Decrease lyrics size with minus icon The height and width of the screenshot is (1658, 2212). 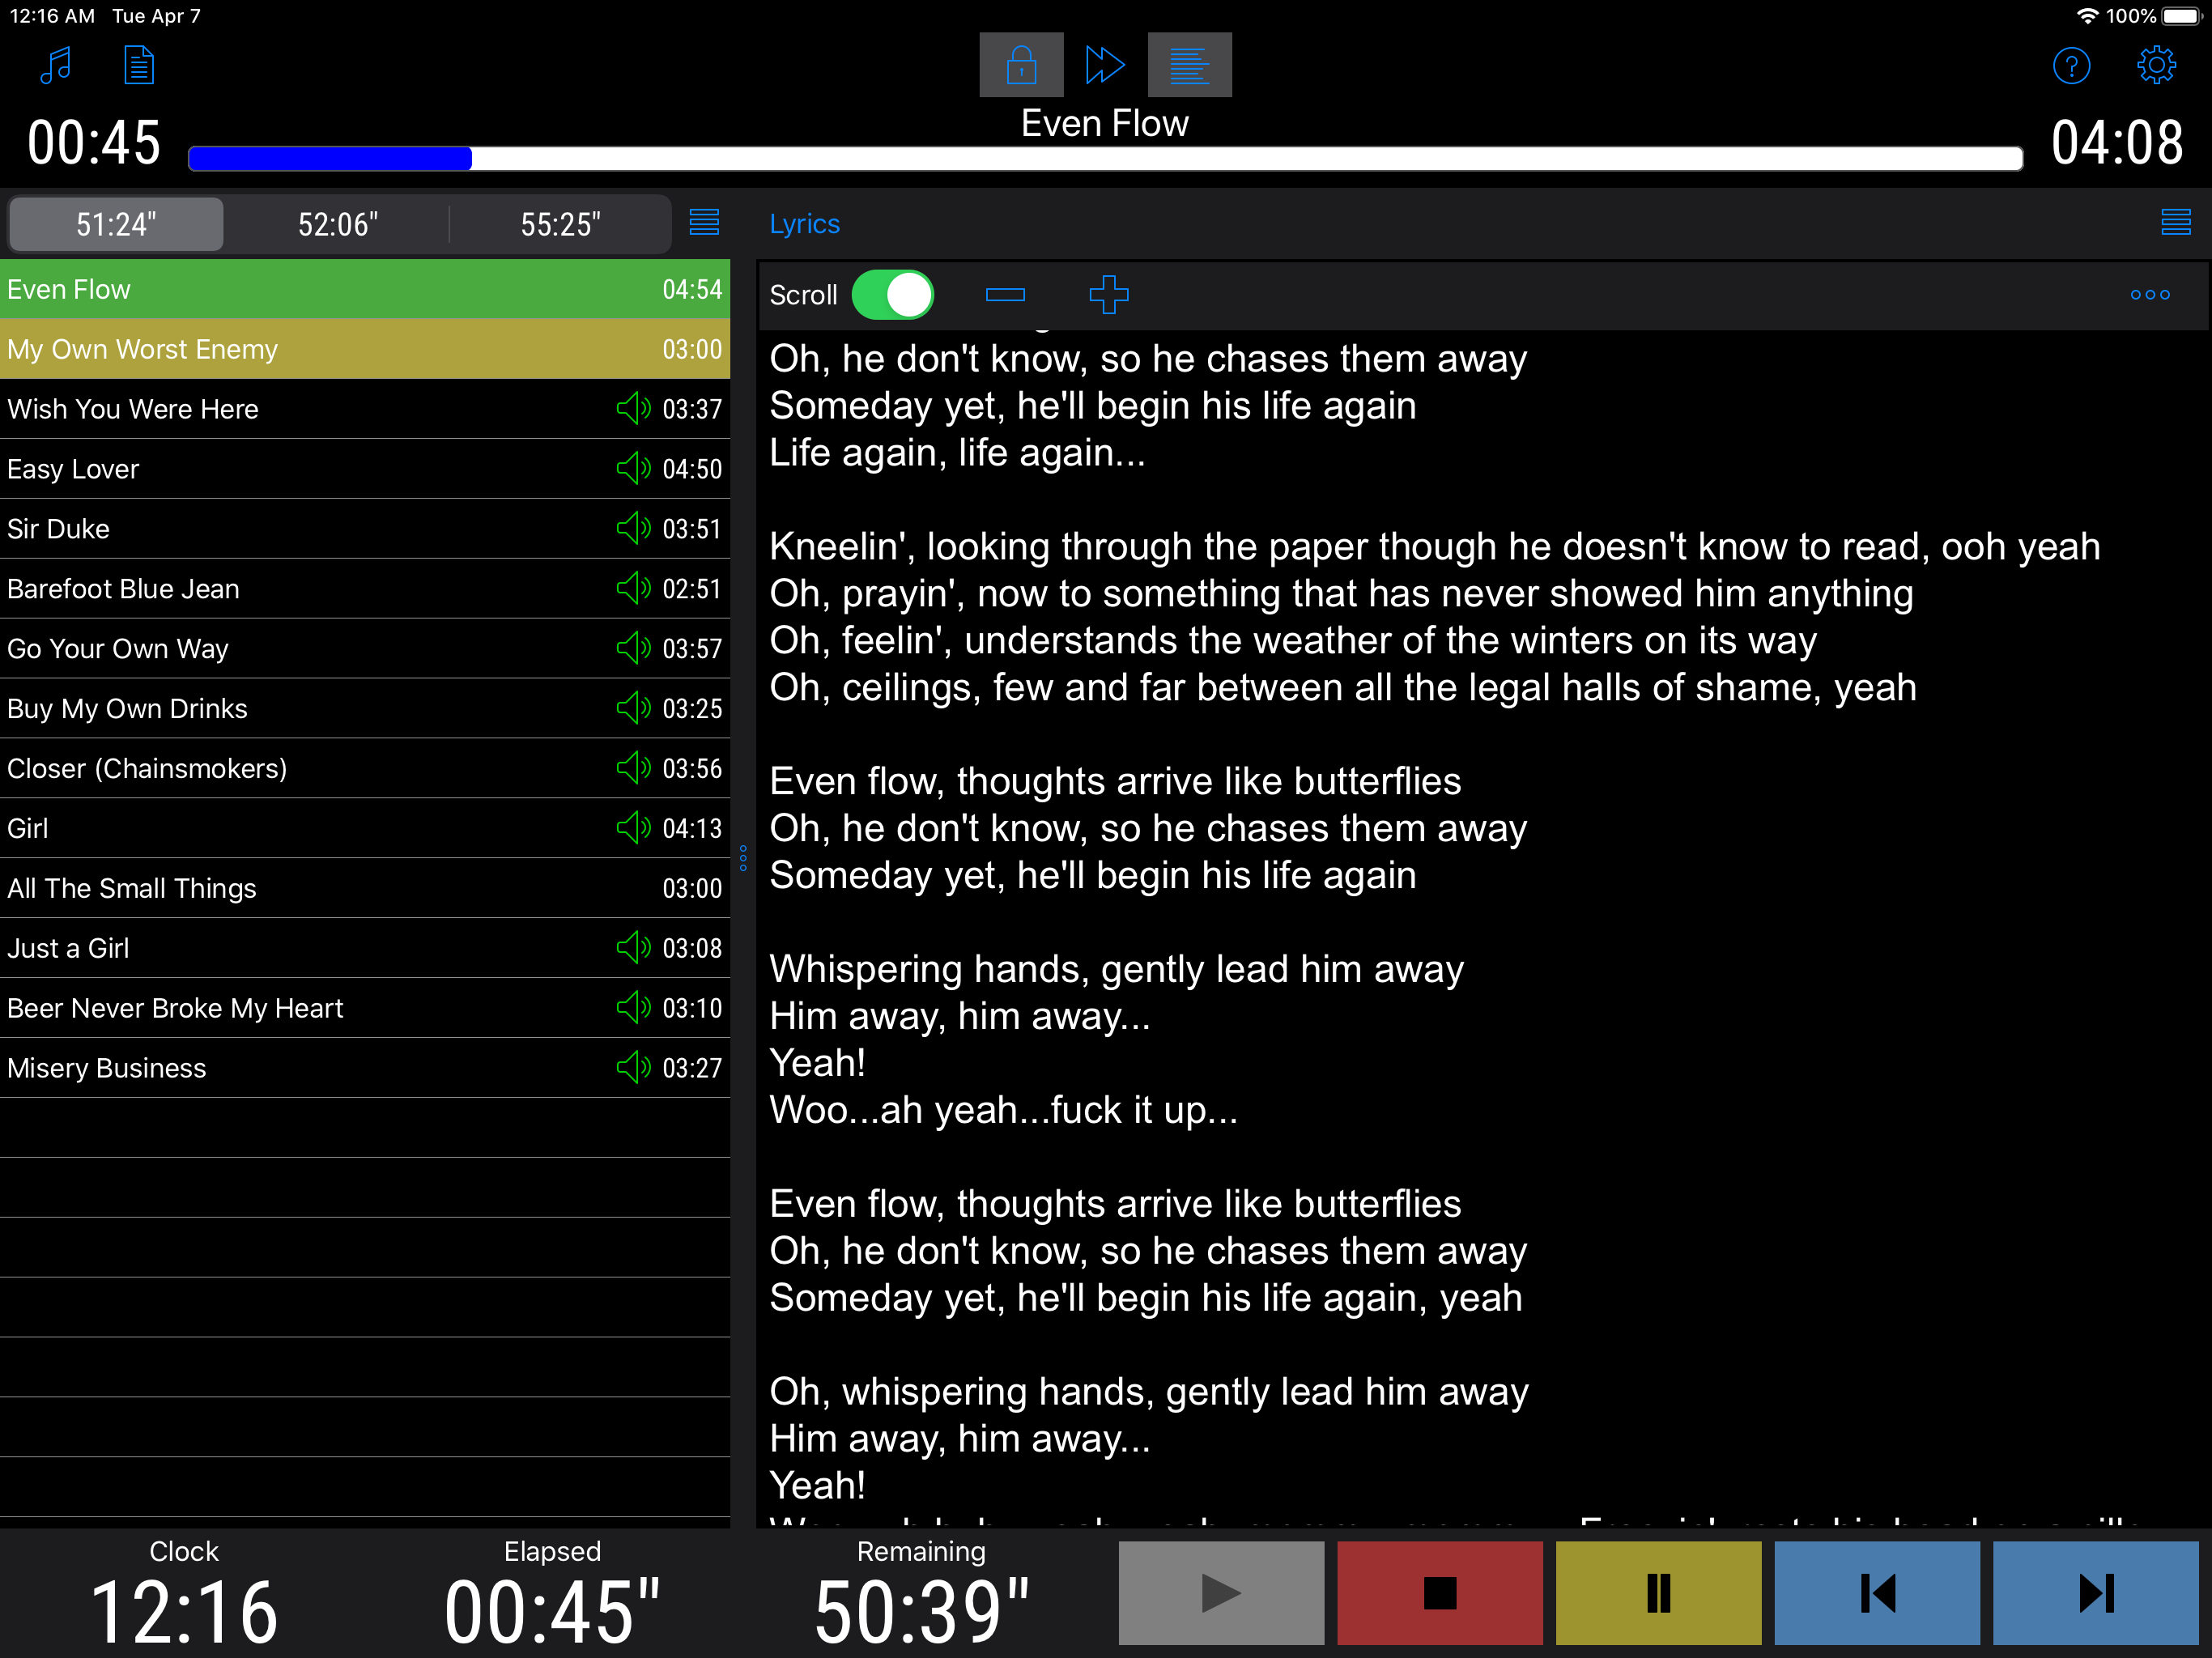click(1005, 295)
